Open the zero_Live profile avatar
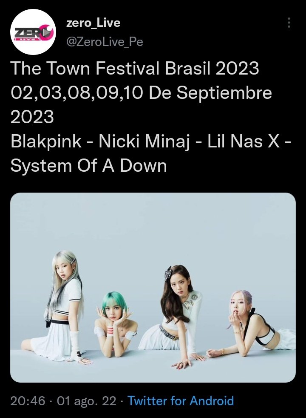Image resolution: width=306 pixels, height=418 pixels. [33, 32]
